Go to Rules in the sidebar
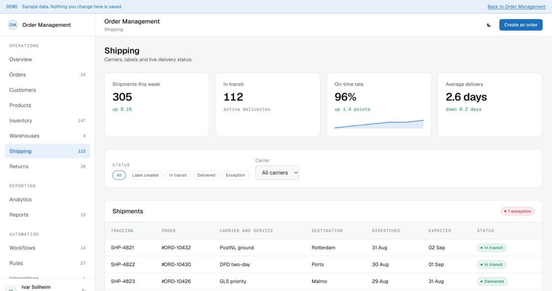The width and height of the screenshot is (552, 291). click(x=47, y=263)
